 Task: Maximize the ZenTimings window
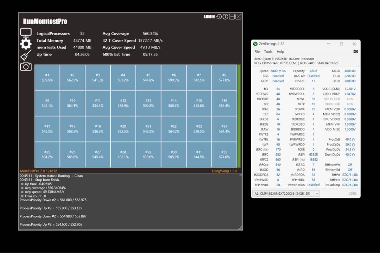(341, 44)
